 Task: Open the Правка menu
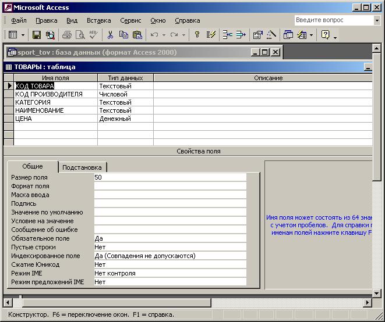click(x=47, y=20)
